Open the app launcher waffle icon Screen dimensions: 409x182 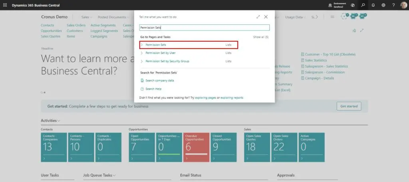[x=5, y=5]
